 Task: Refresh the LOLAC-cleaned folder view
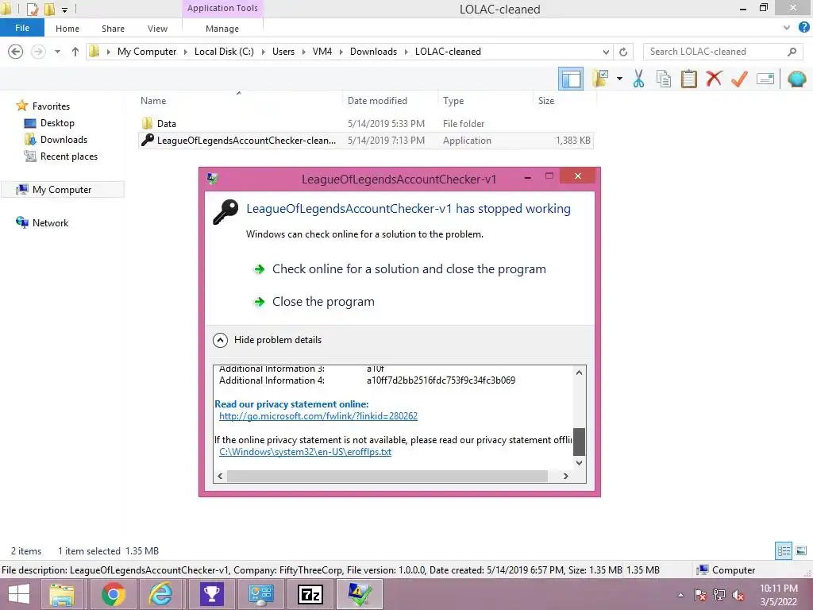(x=623, y=52)
